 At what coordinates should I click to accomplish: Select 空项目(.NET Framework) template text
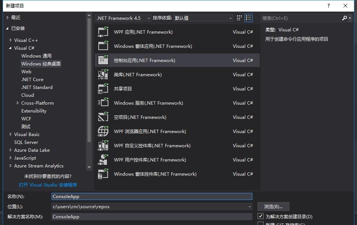pos(140,117)
